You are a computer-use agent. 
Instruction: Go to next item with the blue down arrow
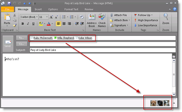pos(30,3)
